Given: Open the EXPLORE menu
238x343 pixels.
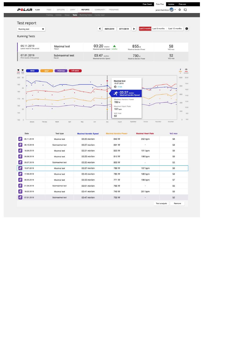Looking at the screenshot, I should point(61,10).
